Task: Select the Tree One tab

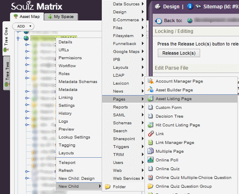Action: (6, 38)
